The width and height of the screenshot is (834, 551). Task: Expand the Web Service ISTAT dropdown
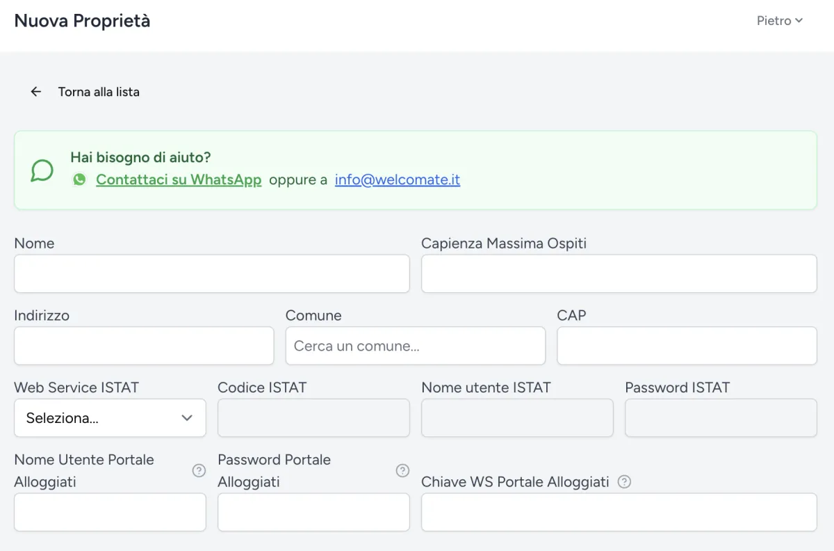110,418
